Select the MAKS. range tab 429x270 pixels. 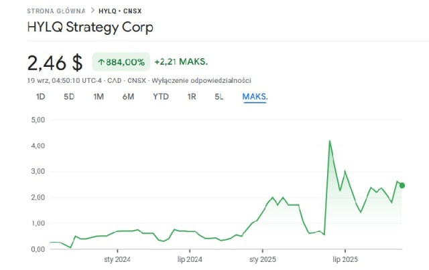(255, 96)
